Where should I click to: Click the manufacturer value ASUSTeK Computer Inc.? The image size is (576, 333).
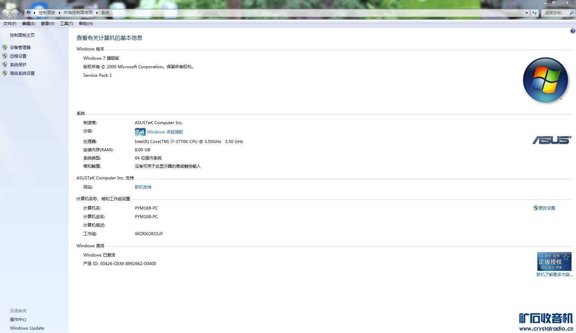(159, 123)
